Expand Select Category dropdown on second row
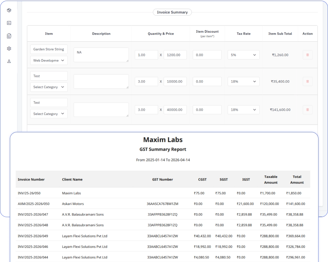The image size is (328, 262). [x=49, y=87]
